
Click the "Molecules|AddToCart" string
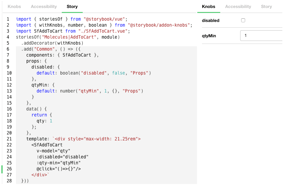69,37
